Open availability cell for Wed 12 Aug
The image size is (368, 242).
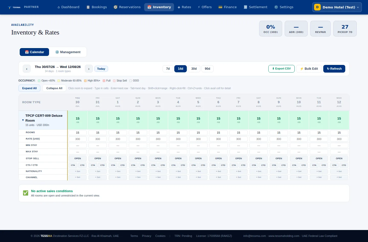pyautogui.click(x=339, y=120)
